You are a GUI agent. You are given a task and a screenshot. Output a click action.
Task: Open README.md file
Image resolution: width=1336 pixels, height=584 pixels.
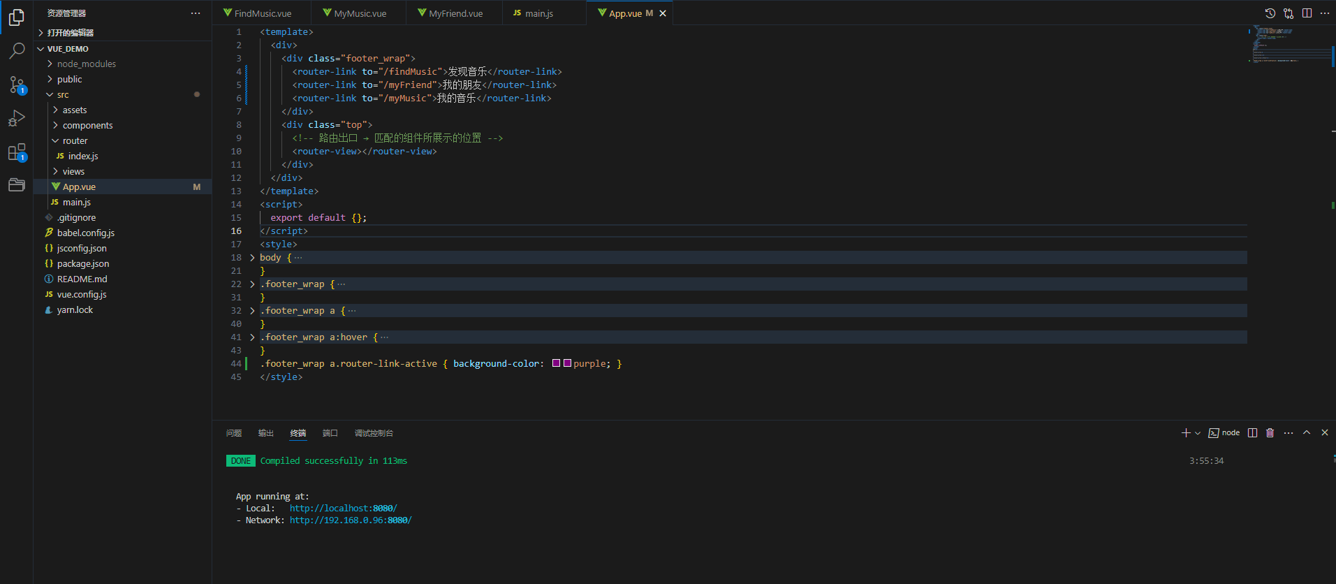pos(122,279)
